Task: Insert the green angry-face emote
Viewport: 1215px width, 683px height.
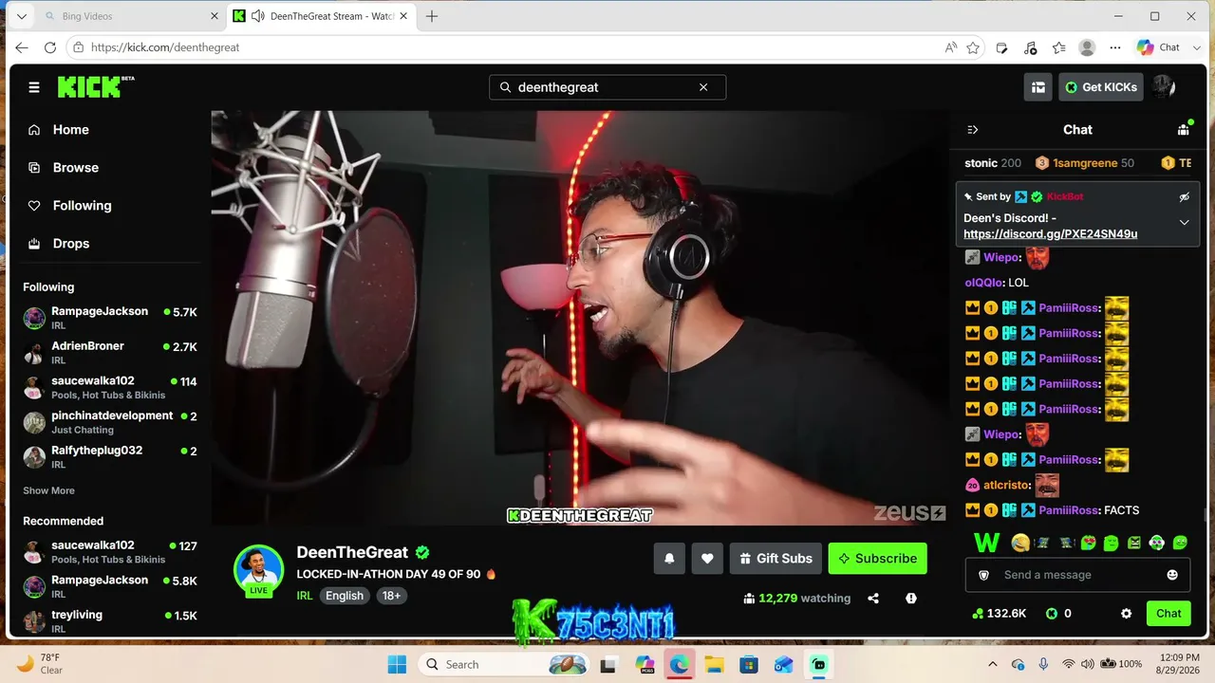Action: (x=1134, y=543)
